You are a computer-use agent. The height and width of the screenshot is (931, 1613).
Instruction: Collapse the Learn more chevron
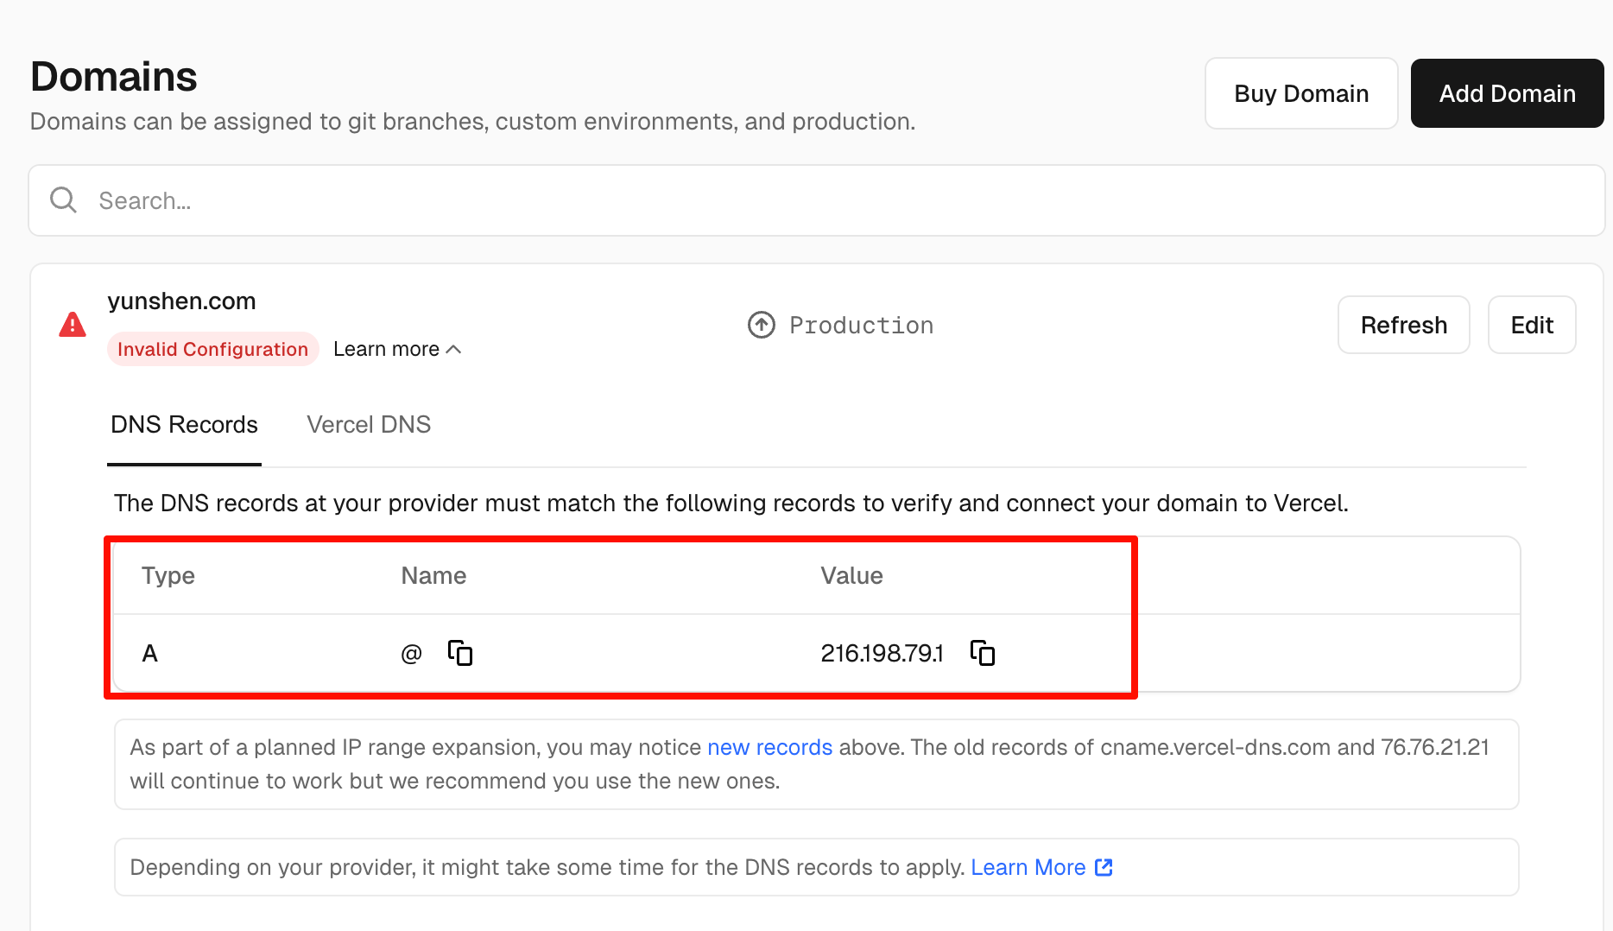click(454, 349)
